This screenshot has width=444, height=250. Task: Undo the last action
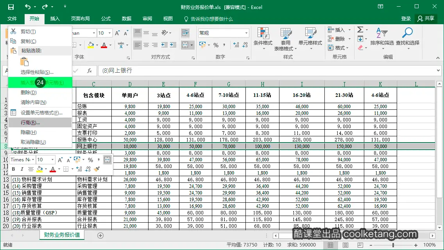click(27, 7)
